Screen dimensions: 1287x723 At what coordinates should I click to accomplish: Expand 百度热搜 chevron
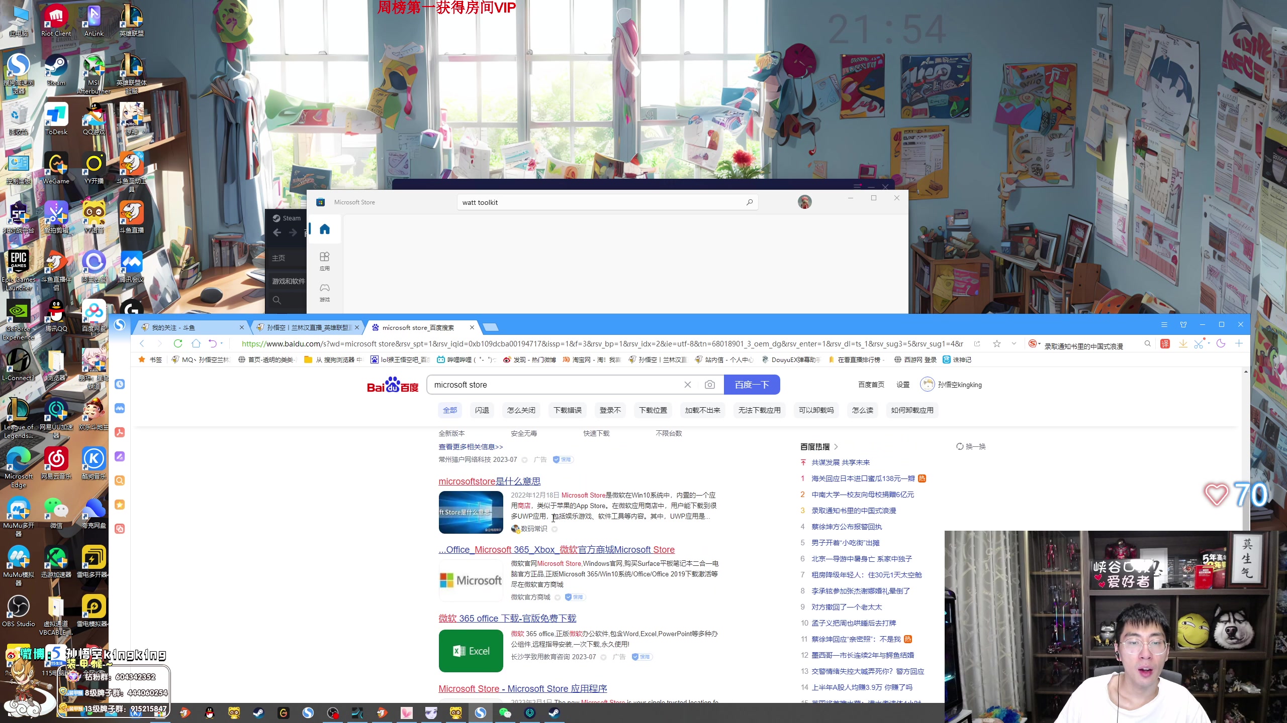pos(836,446)
